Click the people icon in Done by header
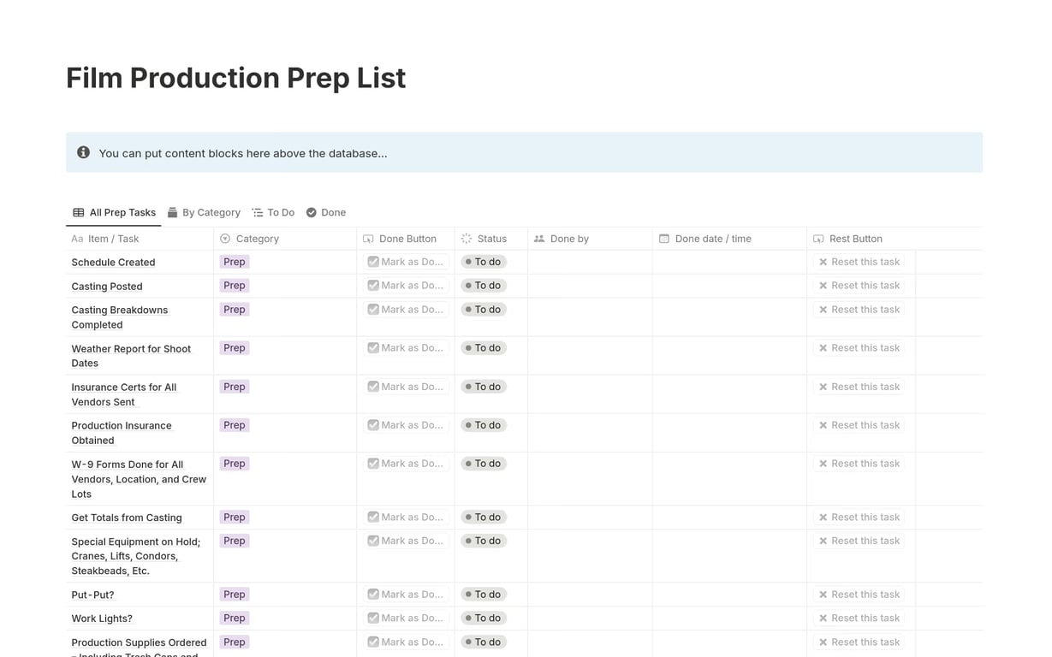 pos(539,239)
